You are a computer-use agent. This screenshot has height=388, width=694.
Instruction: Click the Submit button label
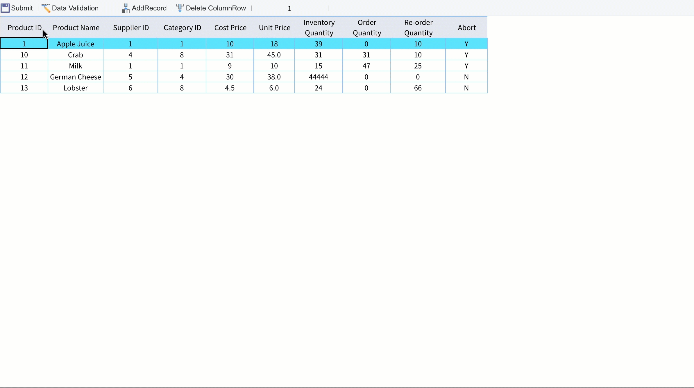tap(22, 8)
